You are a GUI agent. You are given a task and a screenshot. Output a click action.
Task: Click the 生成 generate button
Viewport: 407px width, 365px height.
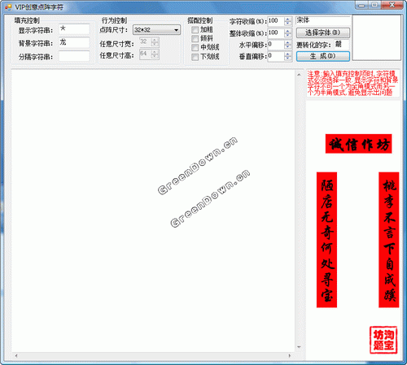click(322, 56)
